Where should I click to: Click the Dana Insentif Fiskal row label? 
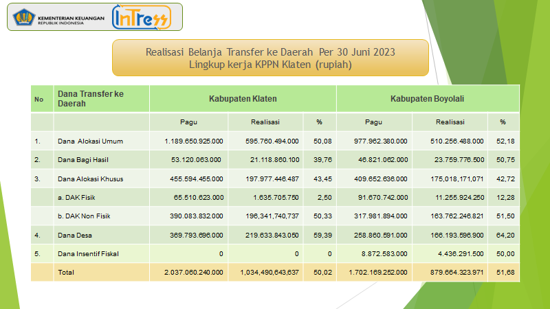pos(89,254)
